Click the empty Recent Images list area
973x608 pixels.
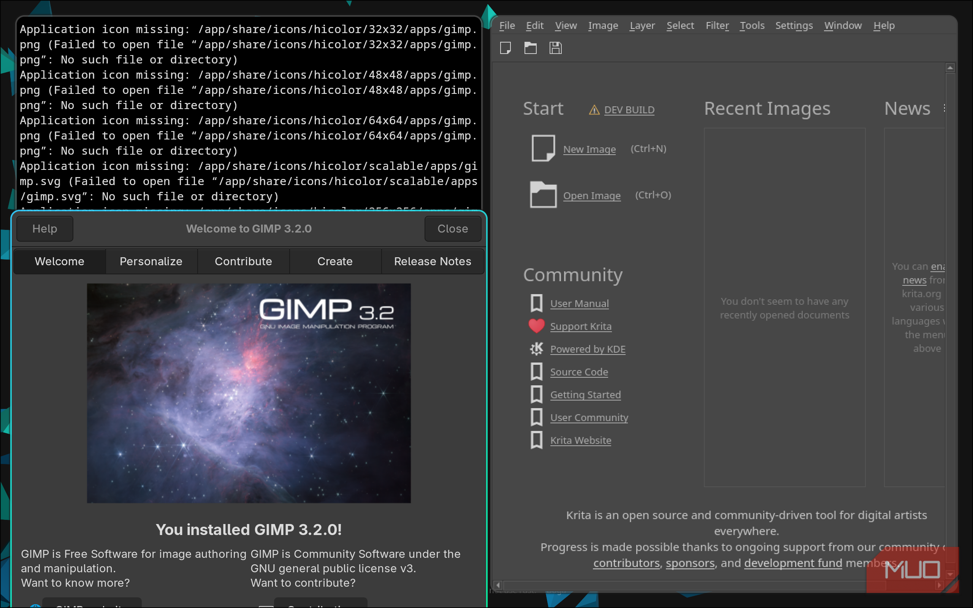(x=784, y=307)
